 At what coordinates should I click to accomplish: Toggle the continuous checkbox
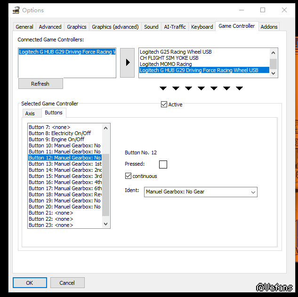128,176
